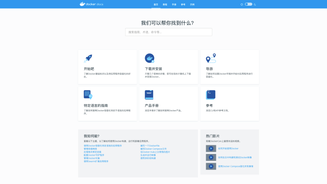Open the 下载并安装 card title
327x184 pixels.
pyautogui.click(x=153, y=69)
